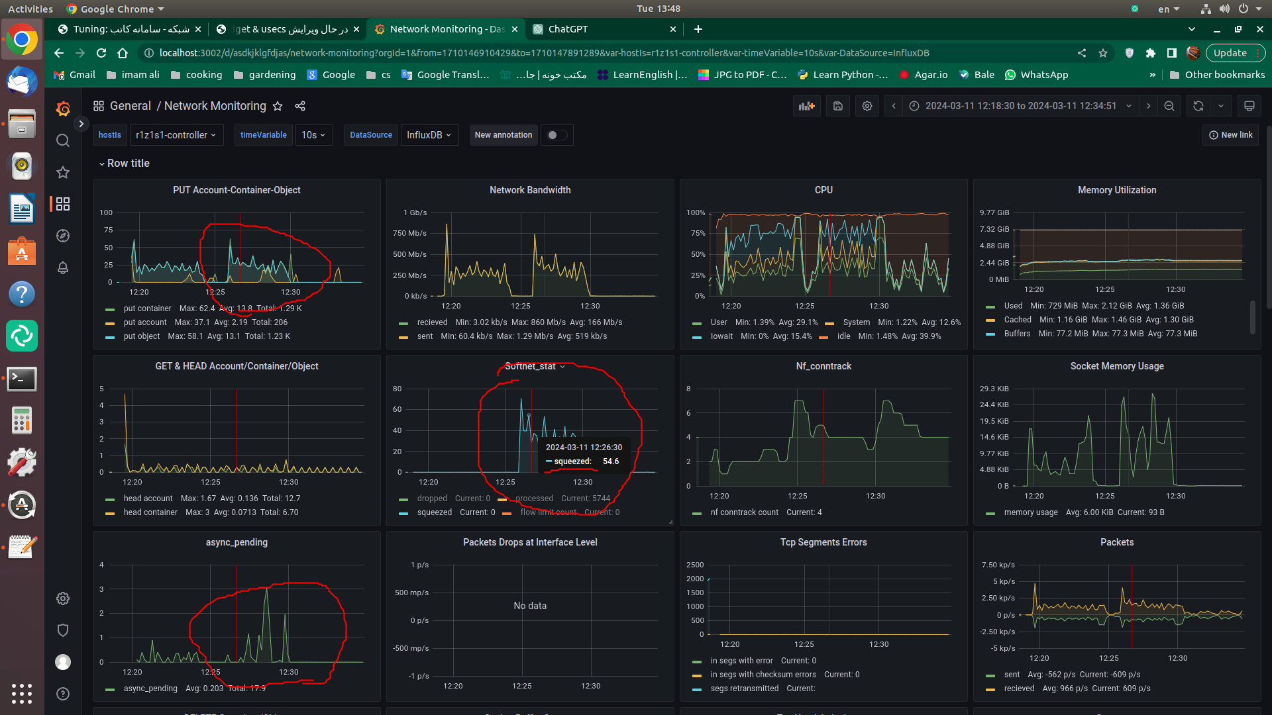Open the time range picker
The width and height of the screenshot is (1272, 715).
(x=1020, y=106)
